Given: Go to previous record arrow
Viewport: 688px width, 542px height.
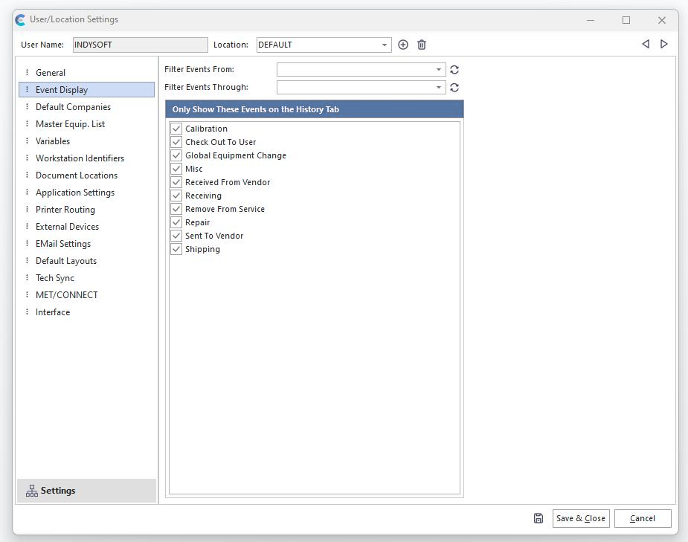Looking at the screenshot, I should 646,44.
